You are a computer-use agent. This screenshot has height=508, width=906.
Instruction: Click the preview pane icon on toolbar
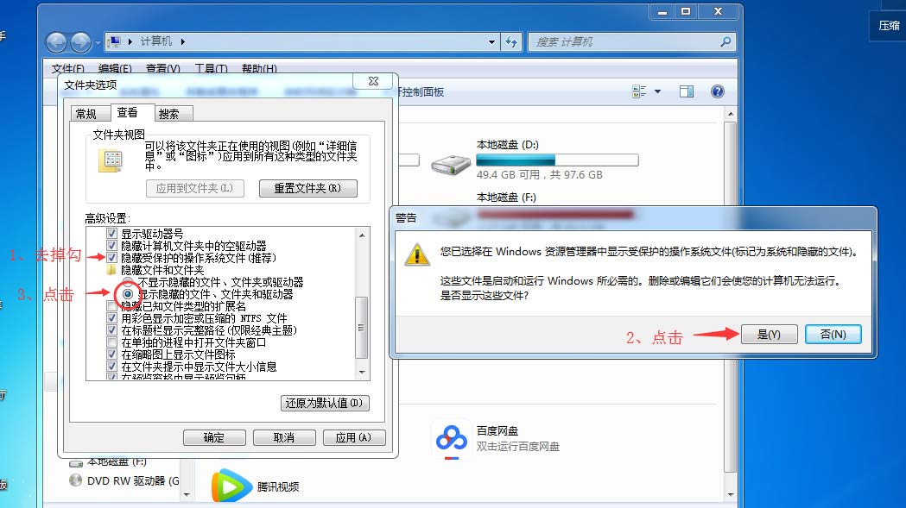point(687,91)
